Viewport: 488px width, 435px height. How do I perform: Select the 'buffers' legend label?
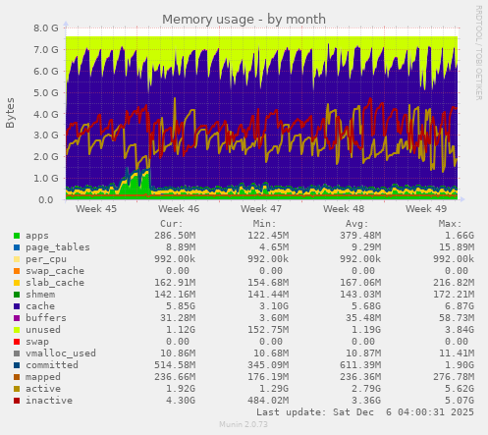point(46,318)
